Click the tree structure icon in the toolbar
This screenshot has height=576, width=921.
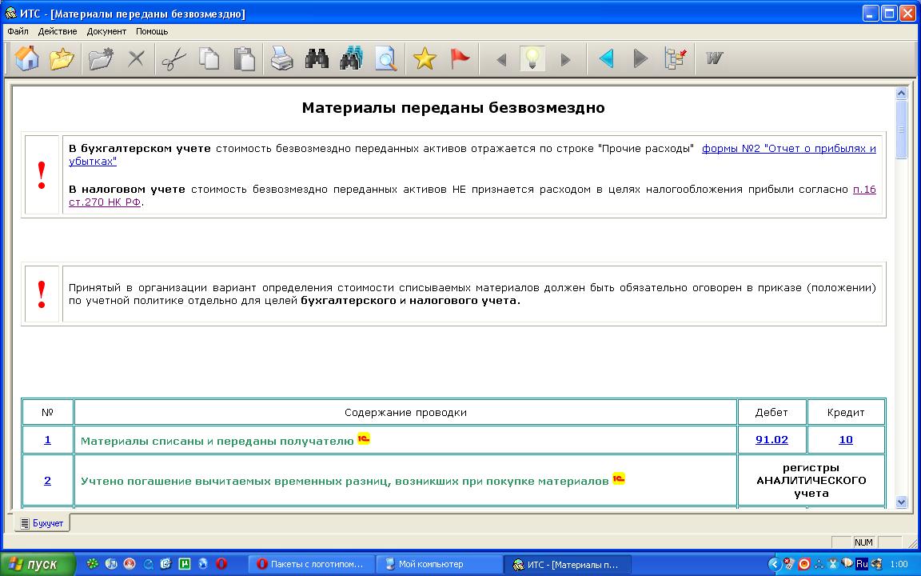[676, 59]
